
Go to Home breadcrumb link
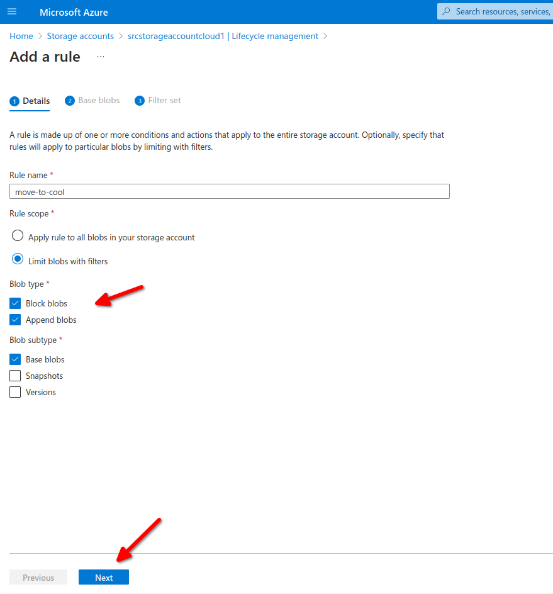(x=21, y=36)
